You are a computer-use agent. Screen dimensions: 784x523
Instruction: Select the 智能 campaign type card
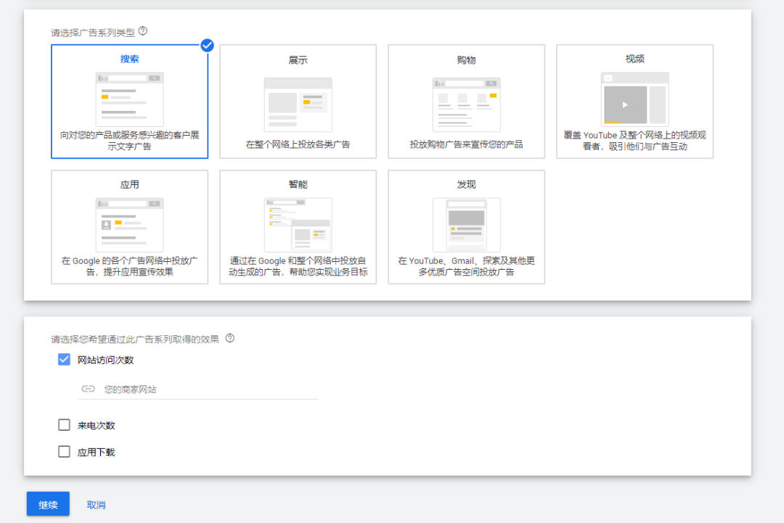[298, 227]
